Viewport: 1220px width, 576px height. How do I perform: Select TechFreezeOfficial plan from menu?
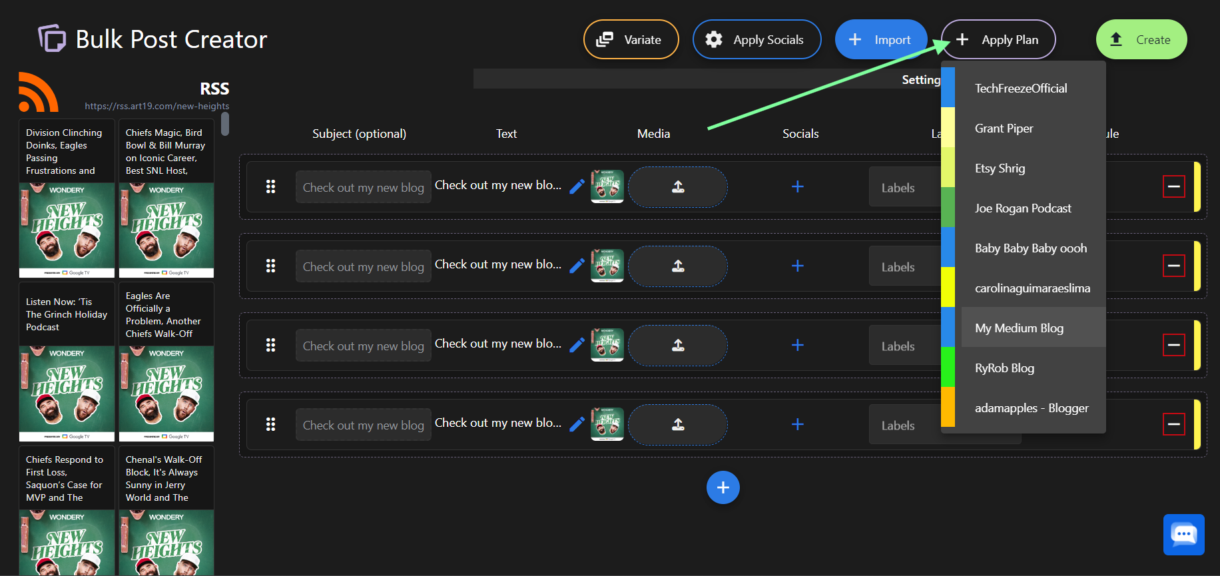click(1024, 88)
